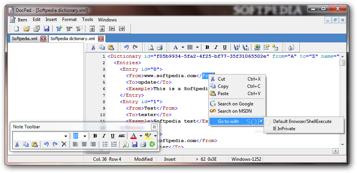The width and height of the screenshot is (357, 173).
Task: Insert numbered list from Note Toolbar
Action: 114,144
